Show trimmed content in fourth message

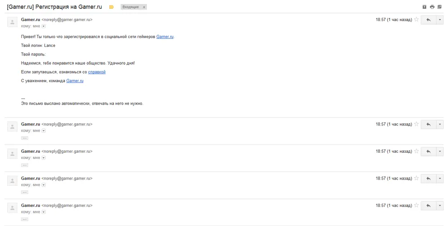pyautogui.click(x=25, y=192)
